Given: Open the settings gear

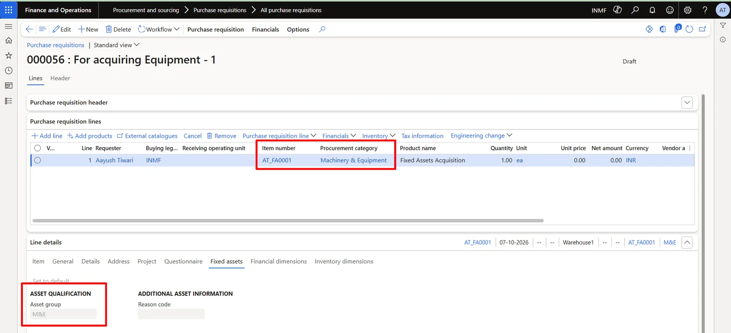Looking at the screenshot, I should pos(688,10).
